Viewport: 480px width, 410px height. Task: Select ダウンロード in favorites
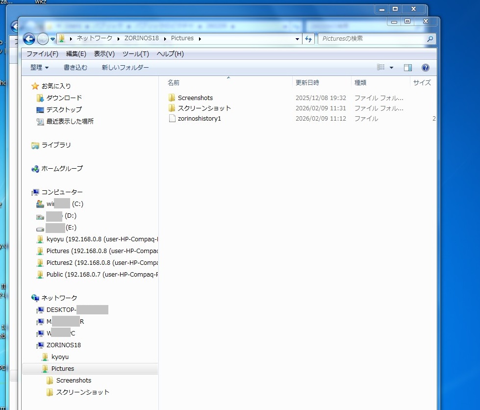click(64, 98)
